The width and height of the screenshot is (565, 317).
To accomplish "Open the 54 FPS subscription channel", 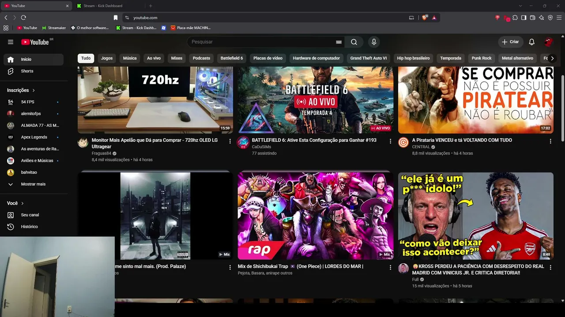I will coord(34,102).
